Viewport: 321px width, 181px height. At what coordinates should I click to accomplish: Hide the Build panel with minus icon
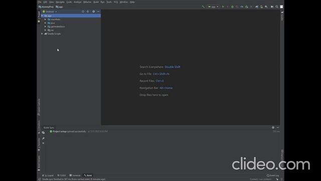coord(278,127)
